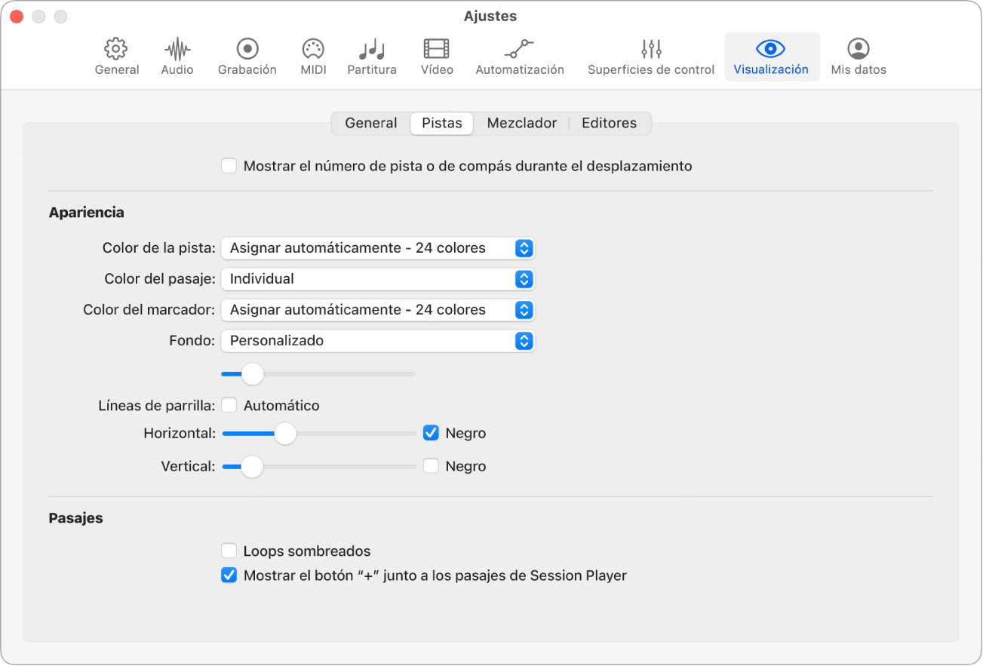Uncheck Negro for Horizontal grid lines
This screenshot has height=666, width=983.
tap(431, 433)
